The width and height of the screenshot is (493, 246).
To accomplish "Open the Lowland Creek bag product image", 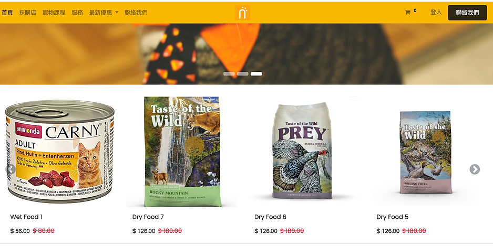I will click(426, 152).
